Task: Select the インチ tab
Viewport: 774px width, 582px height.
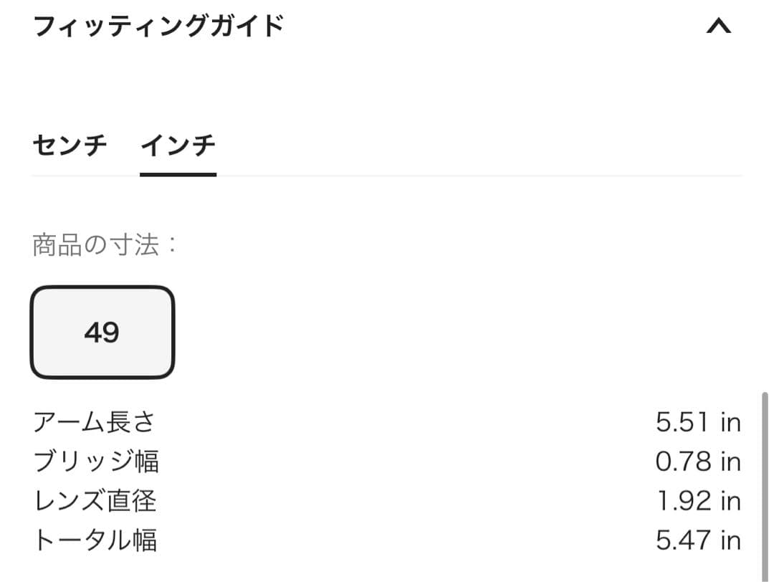Action: pyautogui.click(x=178, y=145)
